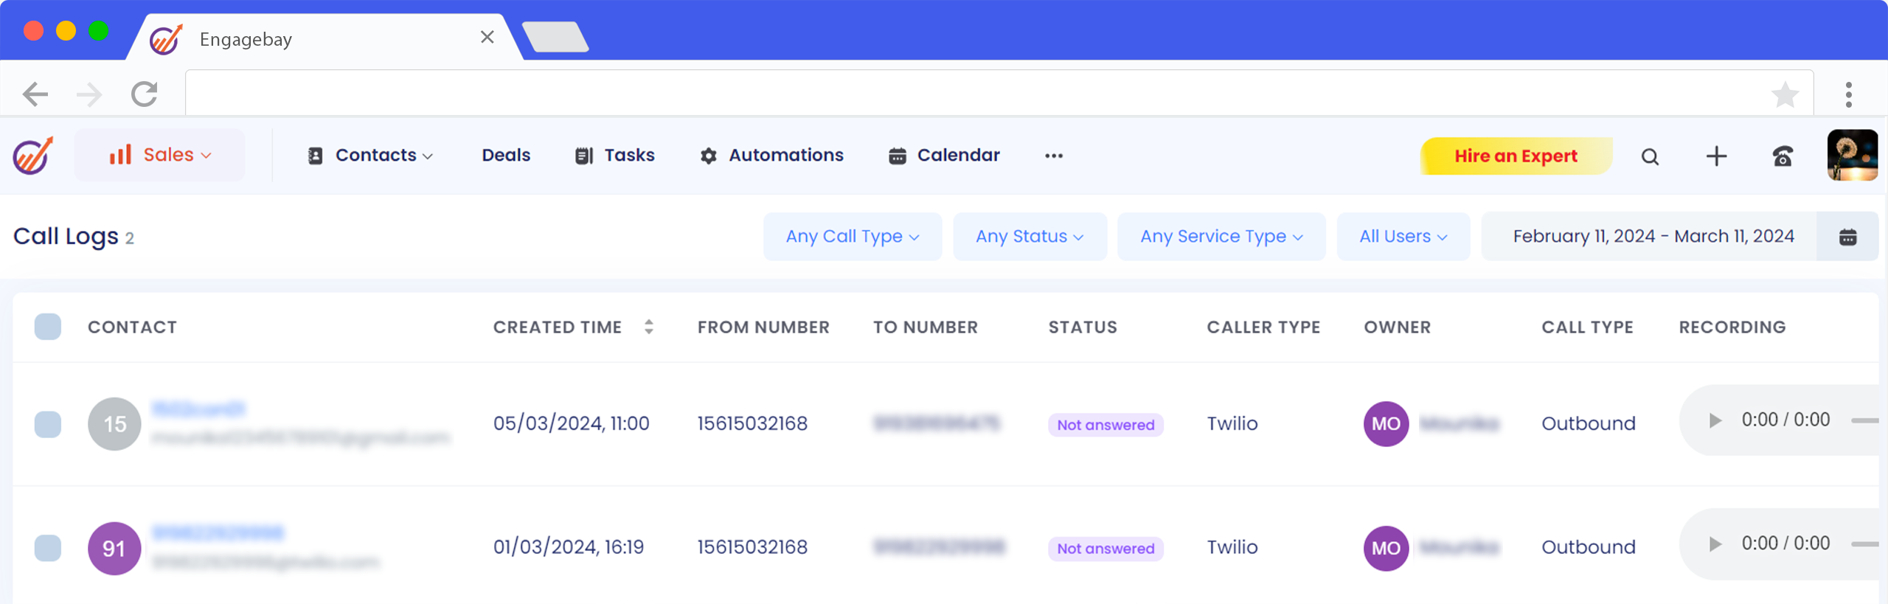Toggle the select-all header checkbox
Viewport: 1888px width, 604px height.
click(x=48, y=327)
